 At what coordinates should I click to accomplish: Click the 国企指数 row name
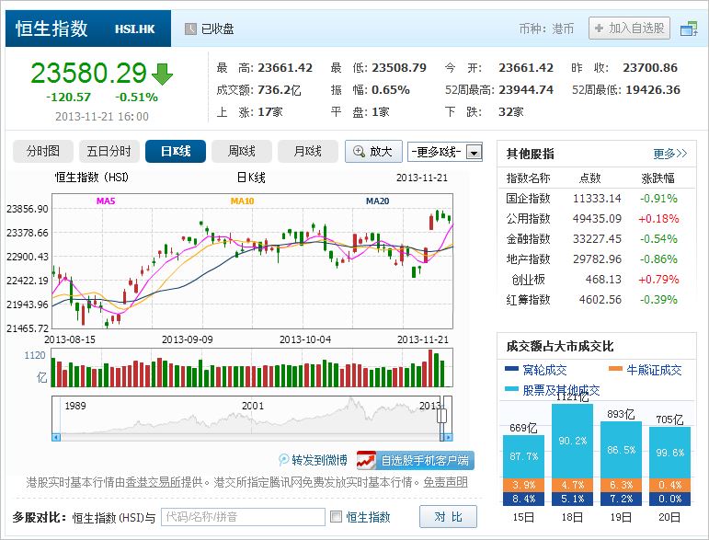[528, 198]
